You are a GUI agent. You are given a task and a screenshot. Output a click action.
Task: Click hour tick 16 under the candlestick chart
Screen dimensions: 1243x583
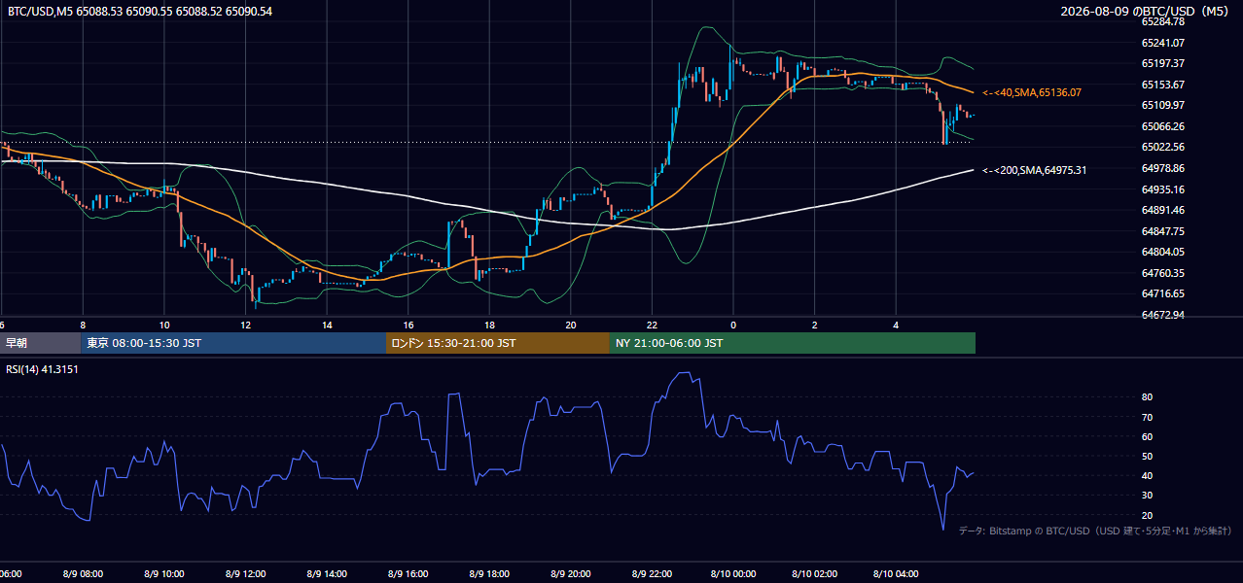(x=408, y=326)
